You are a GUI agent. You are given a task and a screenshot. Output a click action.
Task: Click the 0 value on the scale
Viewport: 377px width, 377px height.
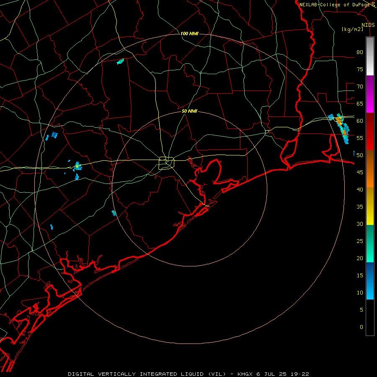[362, 327]
